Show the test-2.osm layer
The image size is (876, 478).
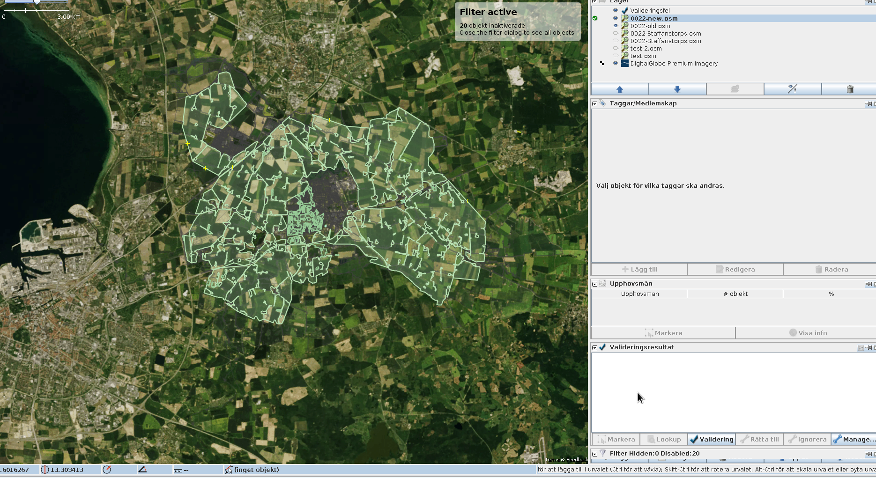[x=616, y=48]
